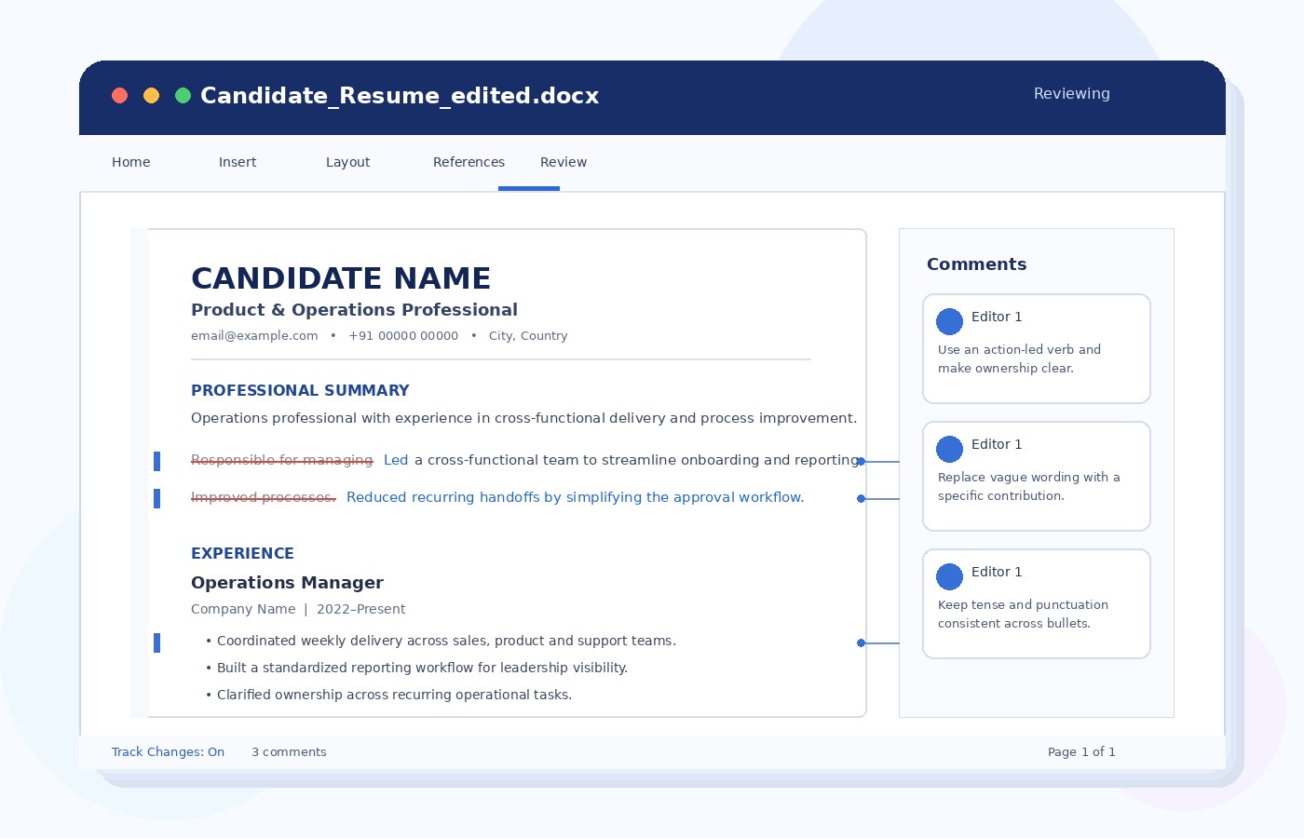Select the Insert tab
The height and width of the screenshot is (838, 1304).
[x=238, y=162]
